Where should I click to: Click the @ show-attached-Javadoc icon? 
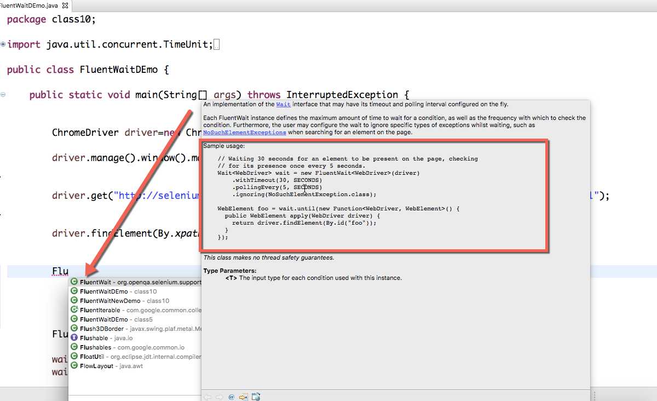[x=230, y=397]
